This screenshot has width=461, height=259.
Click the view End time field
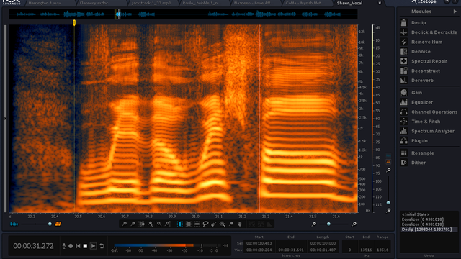291,250
